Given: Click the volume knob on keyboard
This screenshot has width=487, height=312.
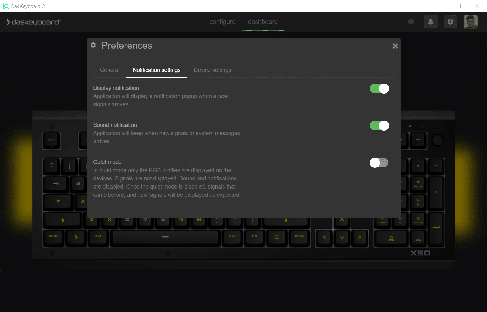Looking at the screenshot, I should point(438,140).
